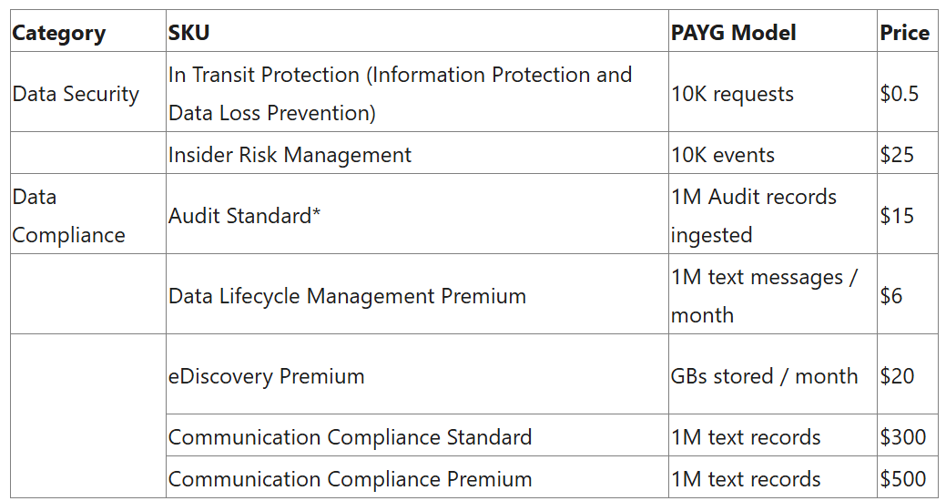946x501 pixels.
Task: Click the Audit Standard* SKU text
Action: [x=244, y=216]
